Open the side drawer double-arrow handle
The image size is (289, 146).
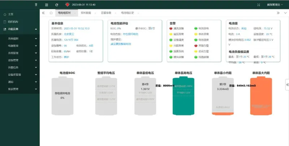[x=287, y=85]
